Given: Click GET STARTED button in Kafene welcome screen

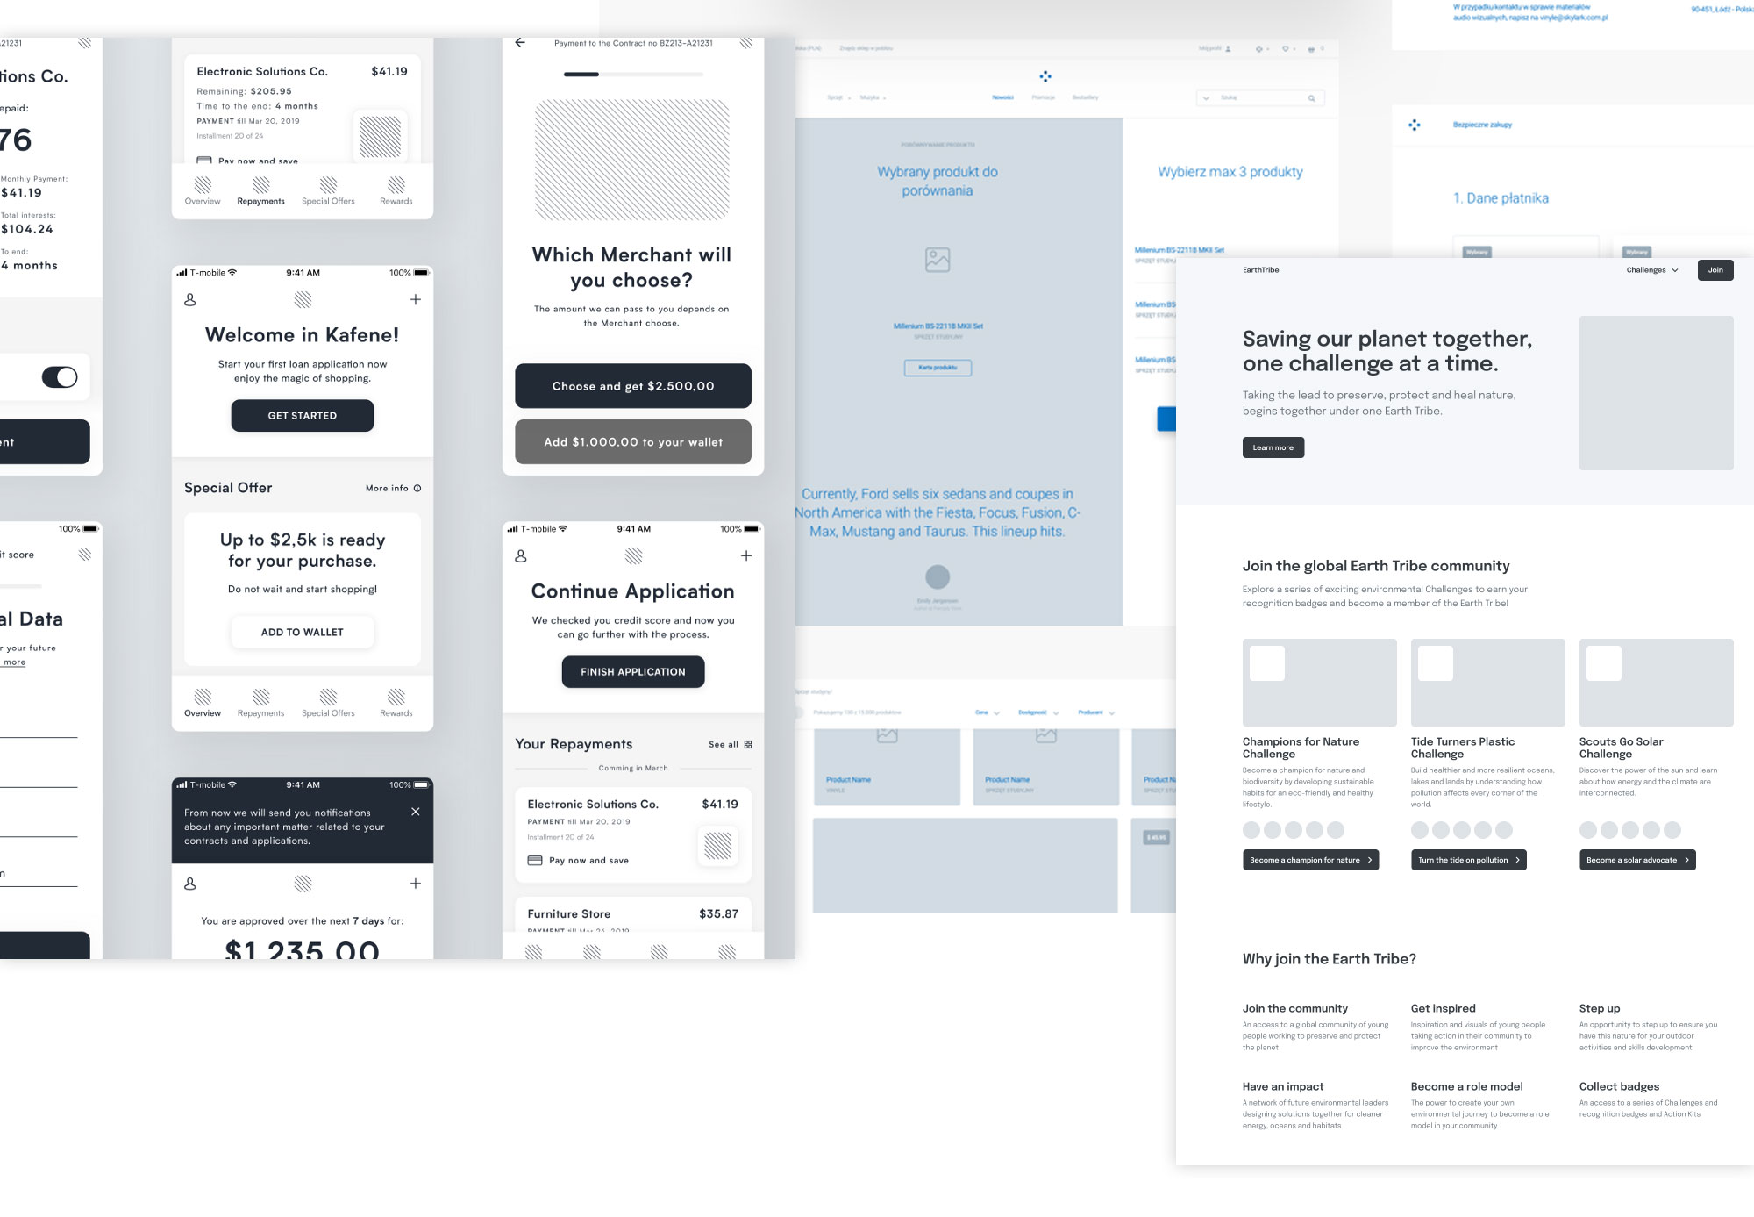Looking at the screenshot, I should pos(301,414).
